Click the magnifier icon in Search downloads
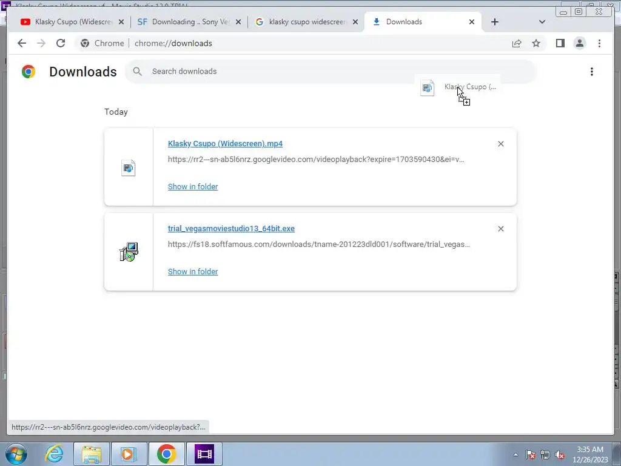This screenshot has width=621, height=466. 137,72
